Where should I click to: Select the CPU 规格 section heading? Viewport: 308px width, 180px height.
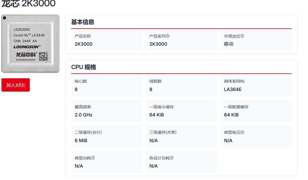[x=83, y=67]
